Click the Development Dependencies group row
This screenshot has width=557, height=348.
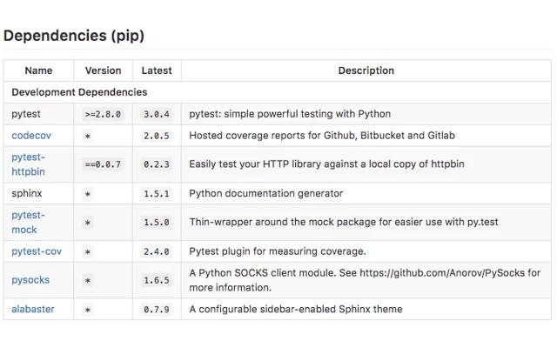click(x=79, y=92)
